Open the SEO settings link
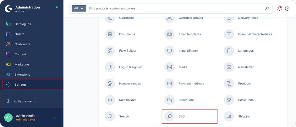This screenshot has height=127, width=296. (x=182, y=116)
